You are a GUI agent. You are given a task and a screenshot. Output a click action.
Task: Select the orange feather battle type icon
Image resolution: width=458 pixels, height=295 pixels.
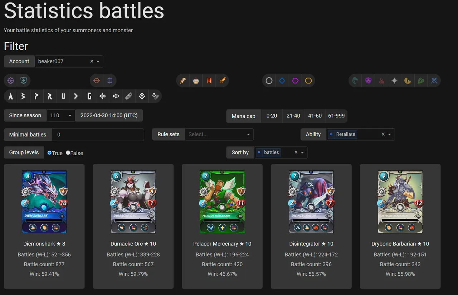[223, 81]
